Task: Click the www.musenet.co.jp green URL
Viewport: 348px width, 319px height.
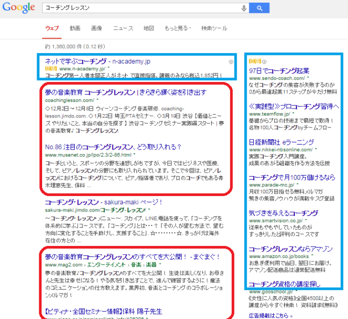Action: [x=88, y=155]
